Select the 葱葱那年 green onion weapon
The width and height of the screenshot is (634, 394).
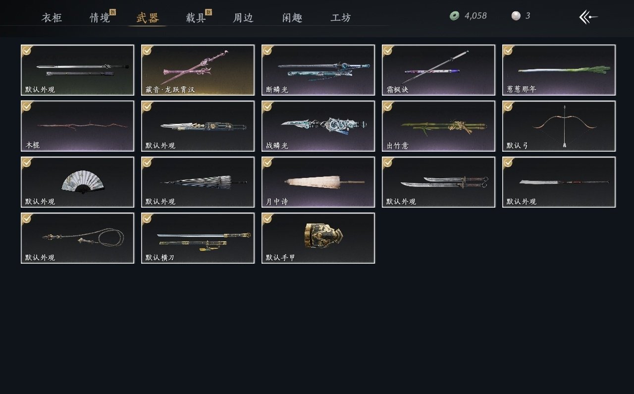pyautogui.click(x=559, y=70)
